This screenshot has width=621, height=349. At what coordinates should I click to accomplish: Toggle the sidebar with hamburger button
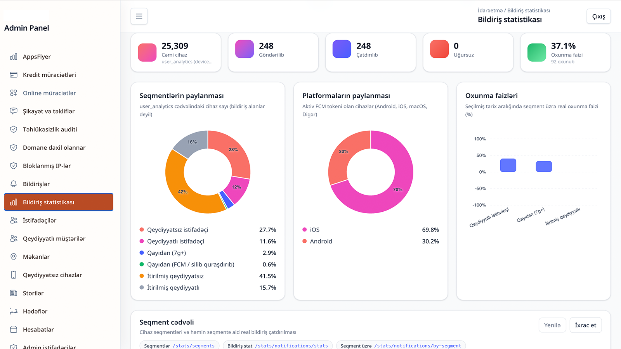click(x=139, y=16)
